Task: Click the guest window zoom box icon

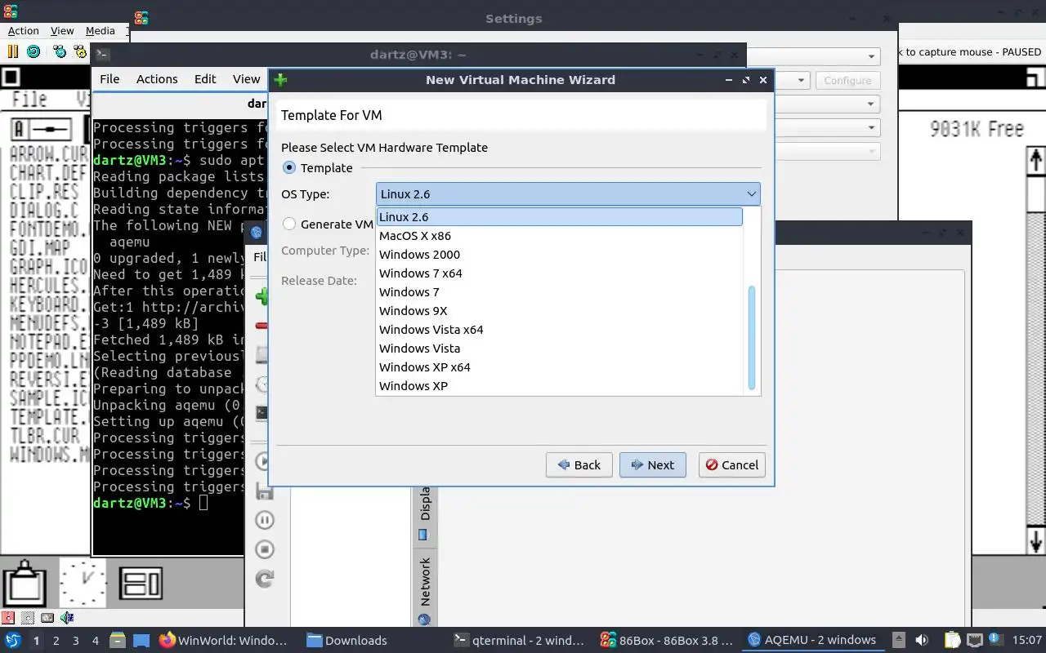Action: click(x=1035, y=78)
